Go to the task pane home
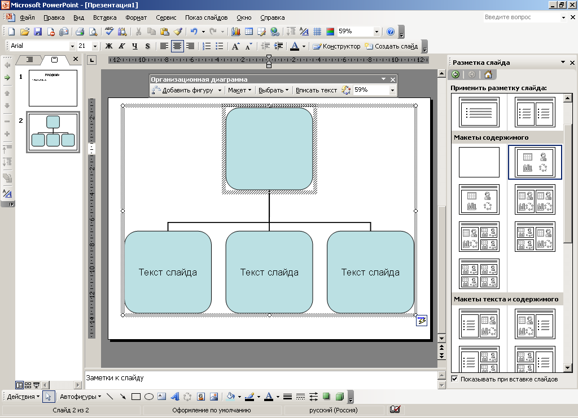Image resolution: width=578 pixels, height=418 pixels. 488,75
